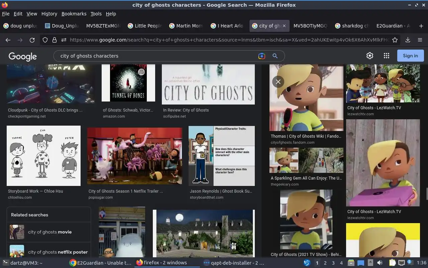Screen dimensions: 428x268
Task: Click the Google logo
Action: click(23, 56)
